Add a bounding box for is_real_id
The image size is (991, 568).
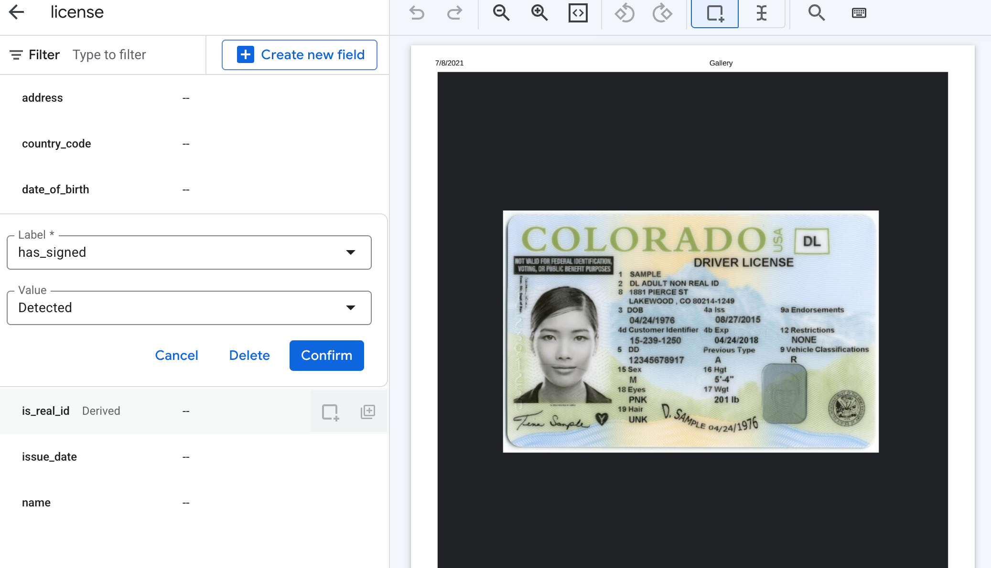click(331, 411)
